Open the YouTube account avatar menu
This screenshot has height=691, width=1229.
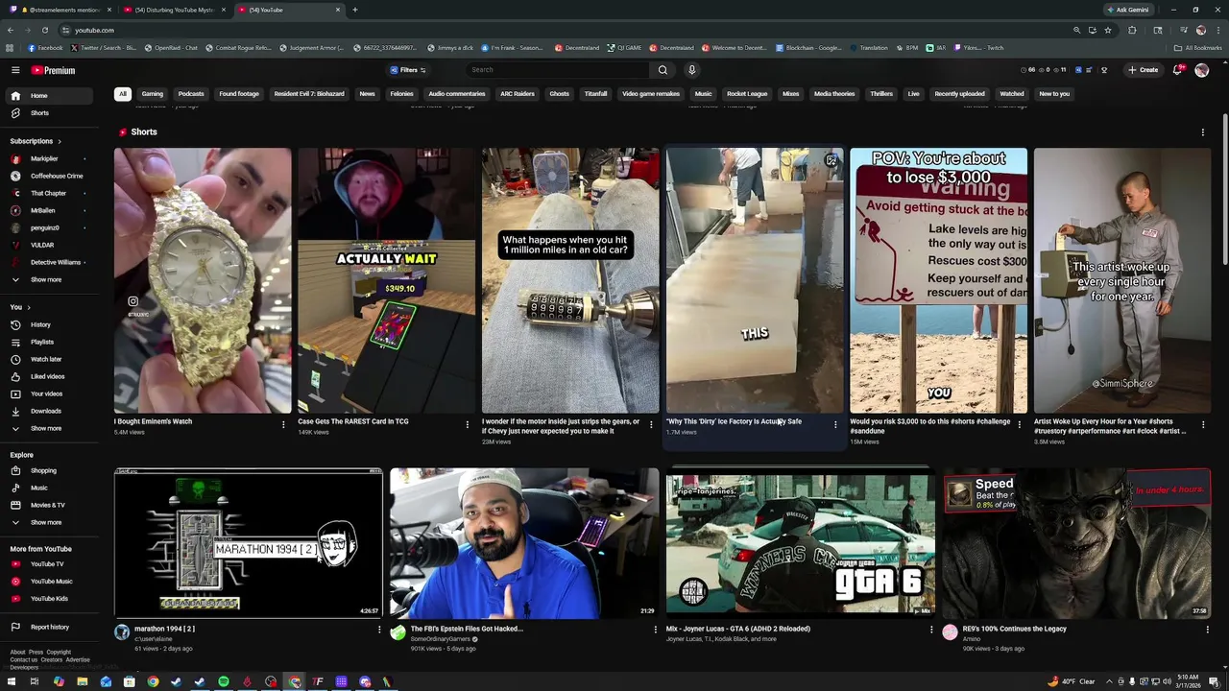coord(1201,70)
